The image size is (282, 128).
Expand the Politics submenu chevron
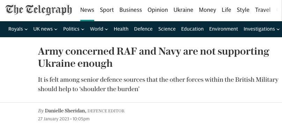[x=83, y=29]
